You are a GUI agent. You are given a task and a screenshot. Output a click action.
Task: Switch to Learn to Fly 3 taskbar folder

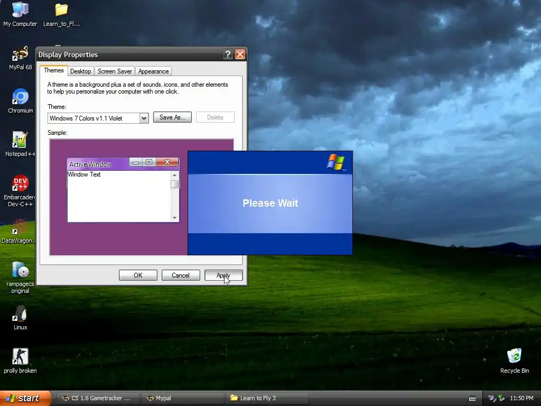[268, 398]
